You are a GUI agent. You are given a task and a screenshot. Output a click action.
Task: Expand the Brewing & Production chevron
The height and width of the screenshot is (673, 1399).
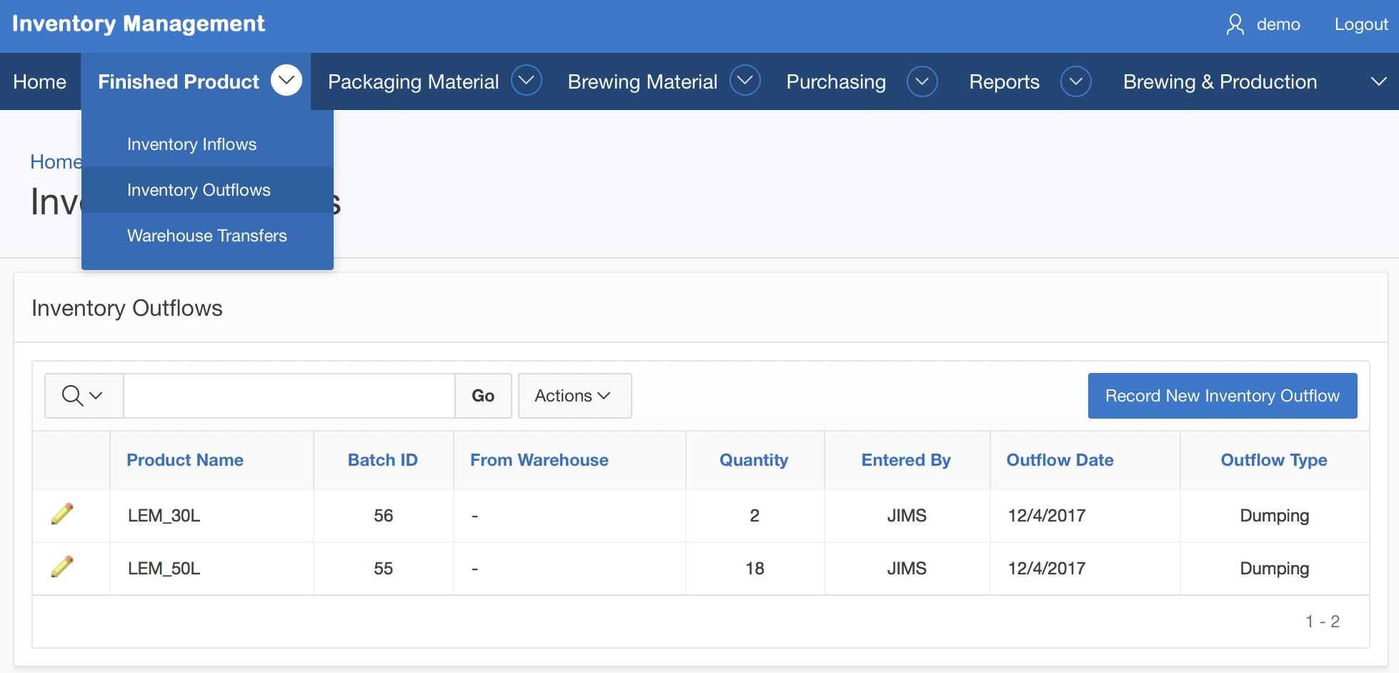[1378, 81]
